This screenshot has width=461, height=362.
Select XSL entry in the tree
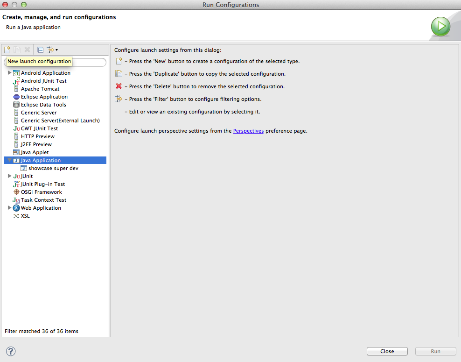point(25,216)
